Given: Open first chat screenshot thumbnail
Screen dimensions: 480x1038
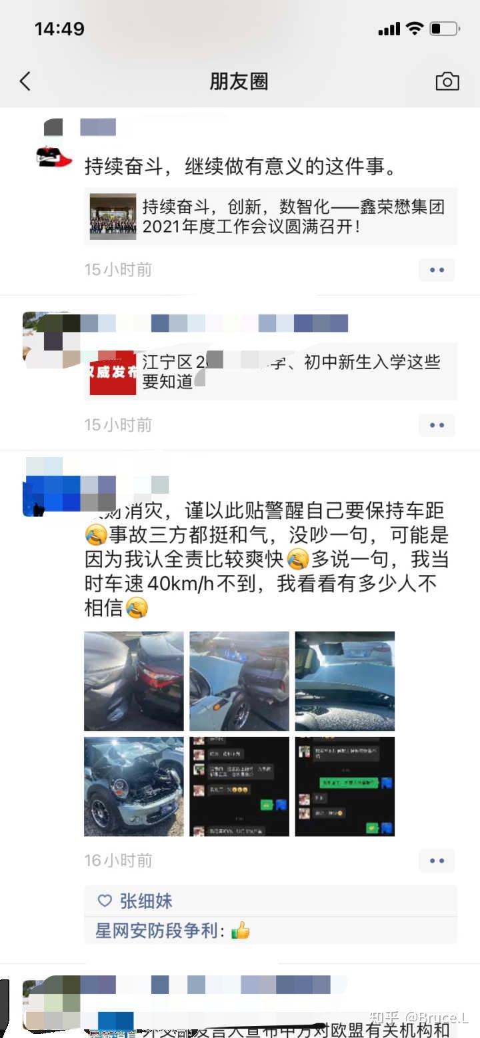Looking at the screenshot, I should tap(239, 786).
